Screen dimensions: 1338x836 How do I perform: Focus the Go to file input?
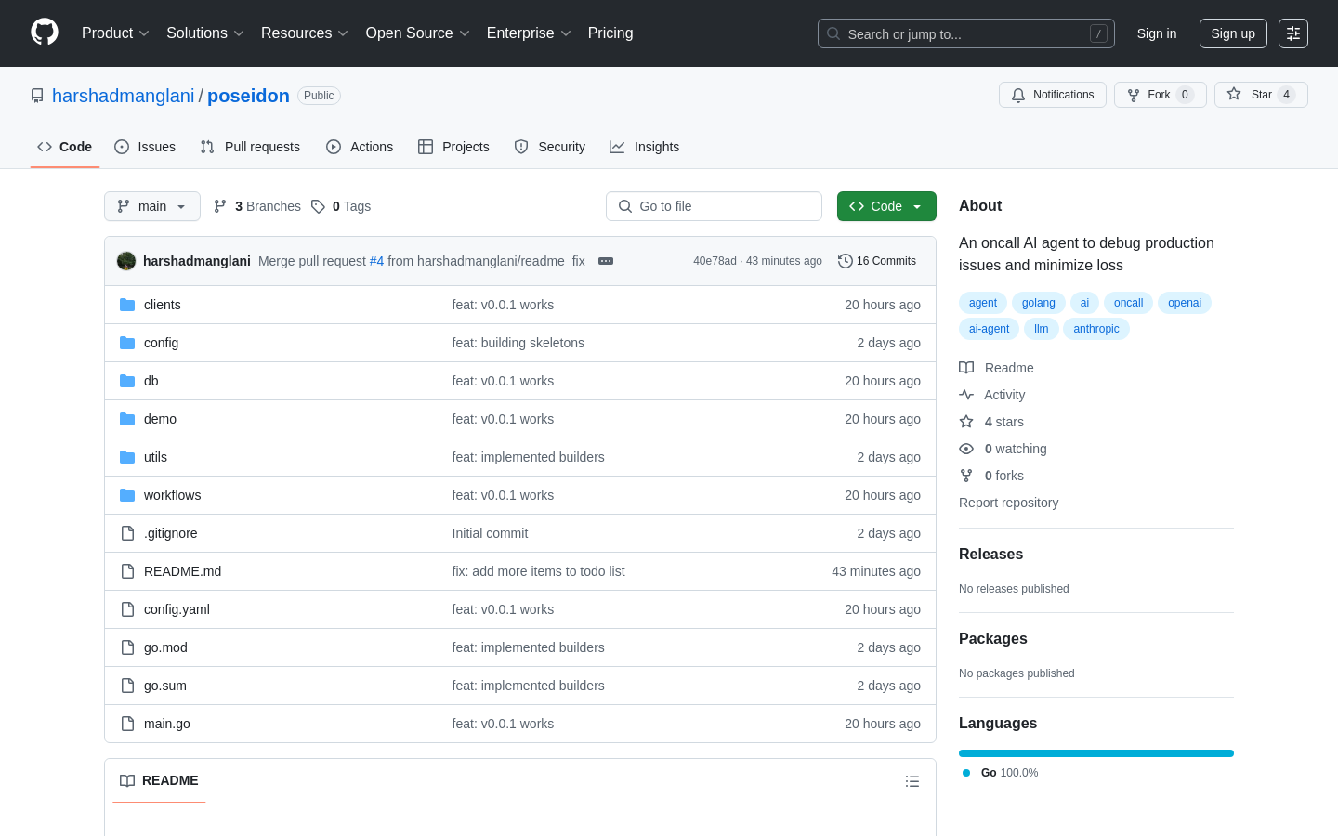(x=714, y=206)
